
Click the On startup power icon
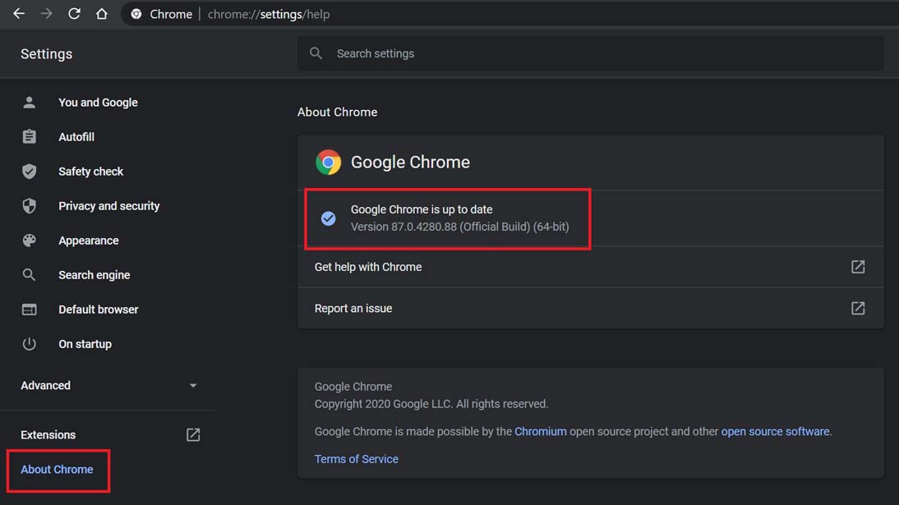point(30,344)
